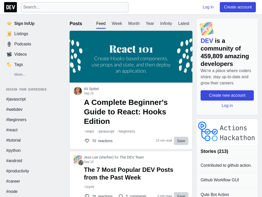
Task: Click Log in link in header
Action: tap(208, 7)
